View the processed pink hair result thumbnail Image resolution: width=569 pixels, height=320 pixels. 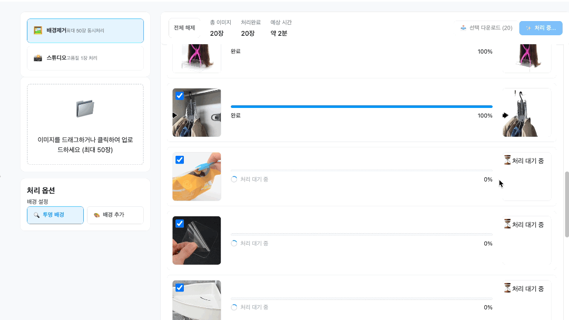tap(527, 58)
